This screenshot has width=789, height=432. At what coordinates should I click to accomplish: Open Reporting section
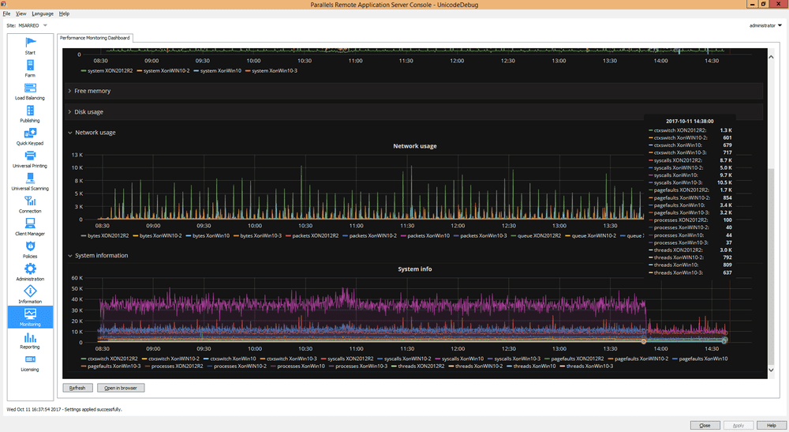click(x=30, y=340)
